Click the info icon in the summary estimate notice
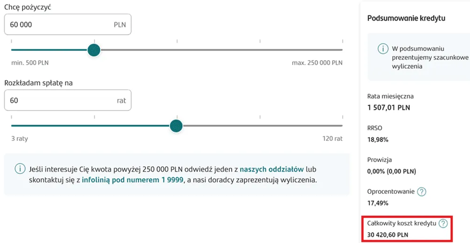Image resolution: width=470 pixels, height=243 pixels. (383, 48)
